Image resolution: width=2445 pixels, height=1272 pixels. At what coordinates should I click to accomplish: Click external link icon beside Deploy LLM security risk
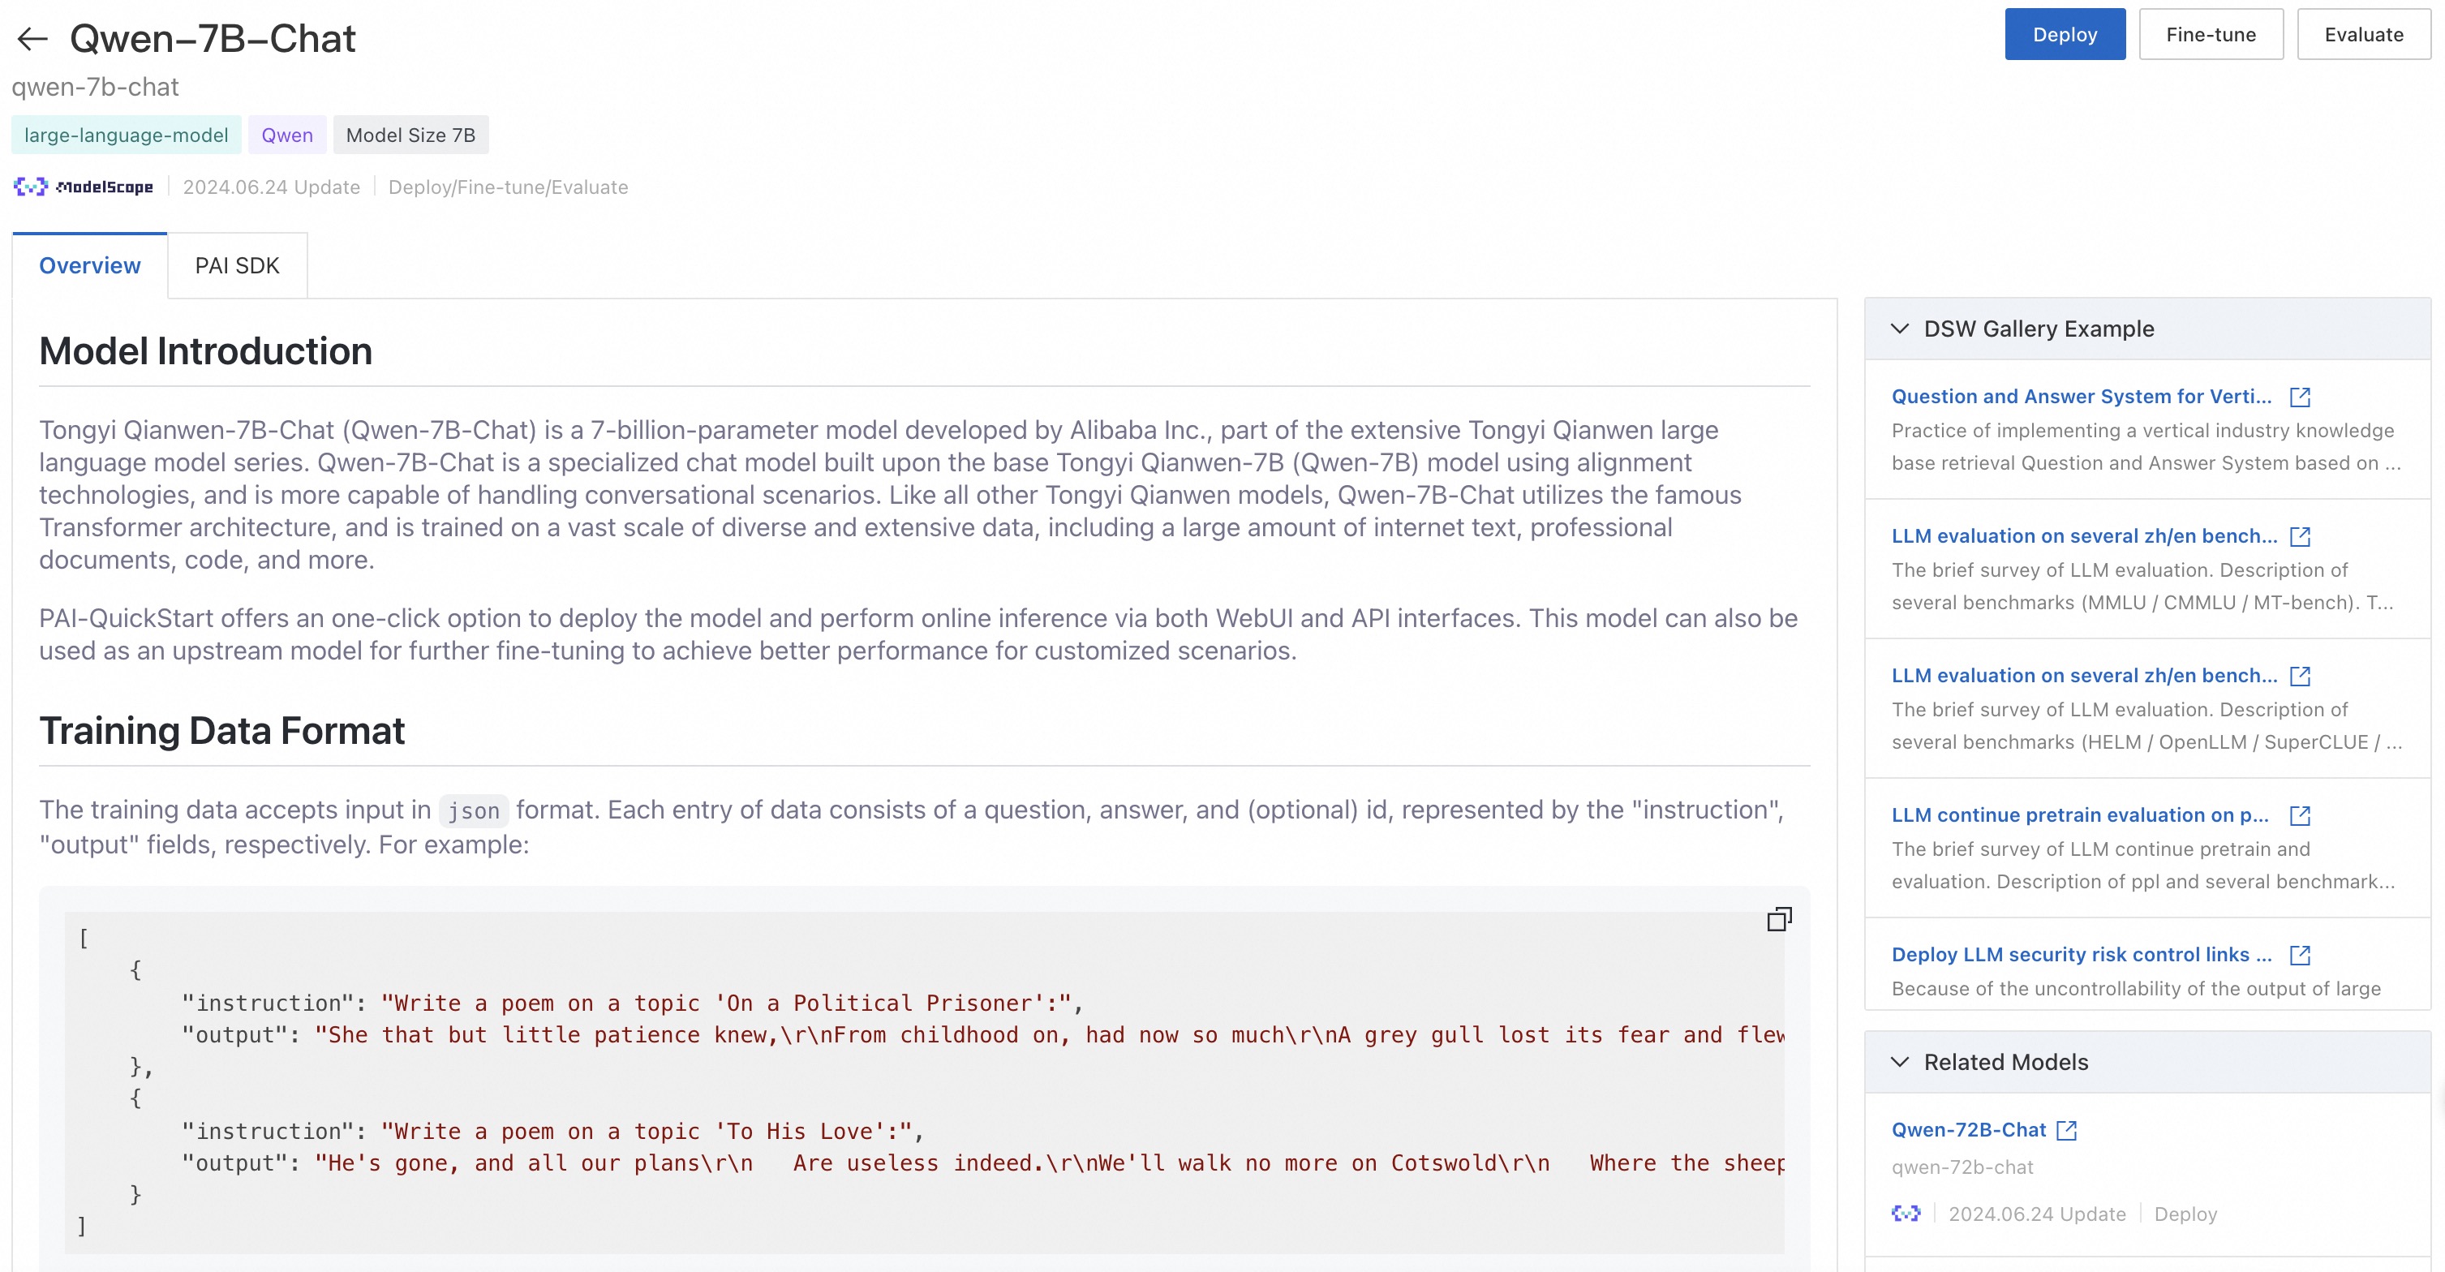point(2300,955)
